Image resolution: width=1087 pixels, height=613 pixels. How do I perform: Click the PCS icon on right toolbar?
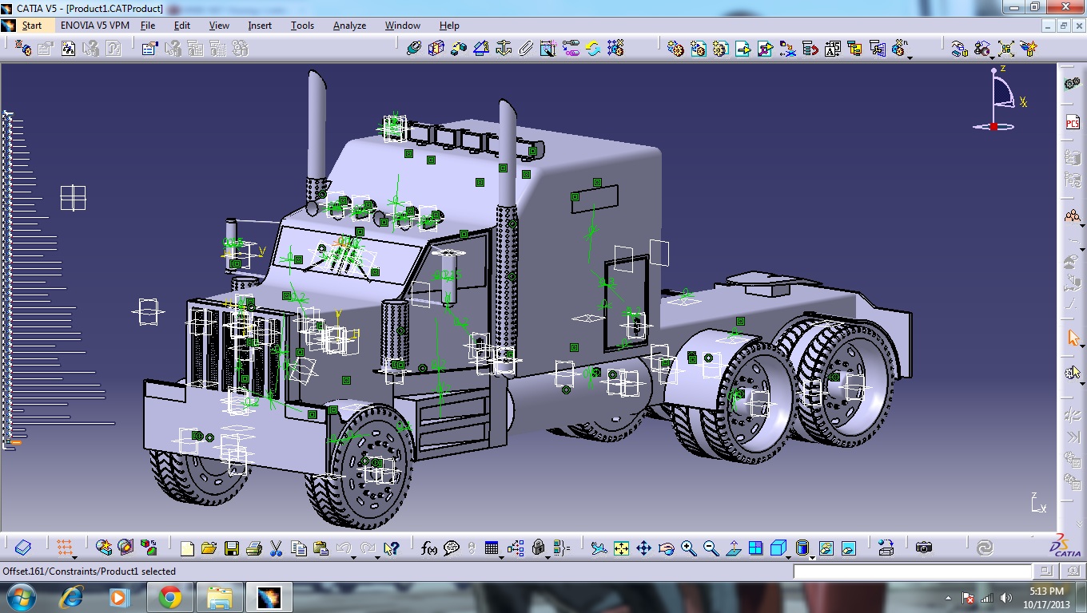1072,122
